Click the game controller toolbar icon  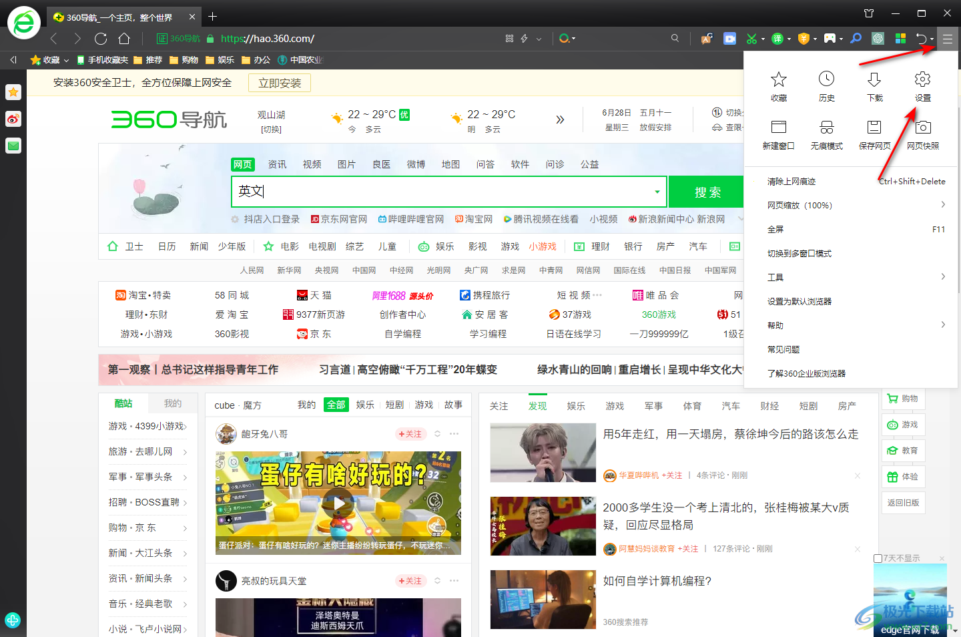(x=830, y=39)
